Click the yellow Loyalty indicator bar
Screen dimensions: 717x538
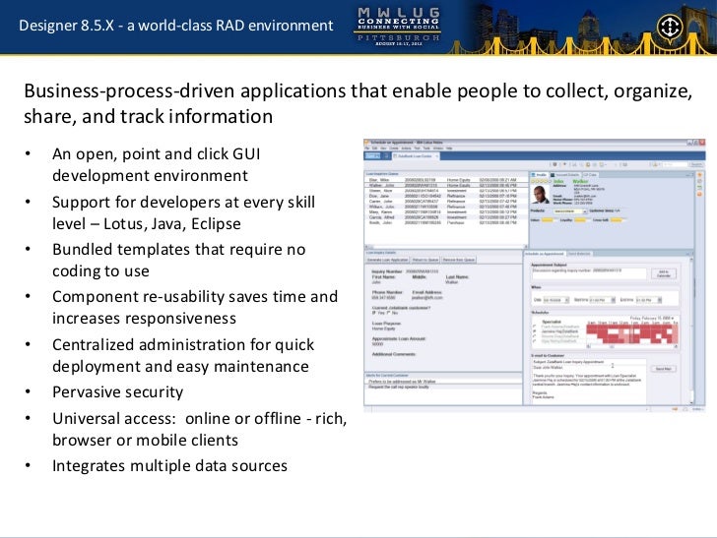580,220
